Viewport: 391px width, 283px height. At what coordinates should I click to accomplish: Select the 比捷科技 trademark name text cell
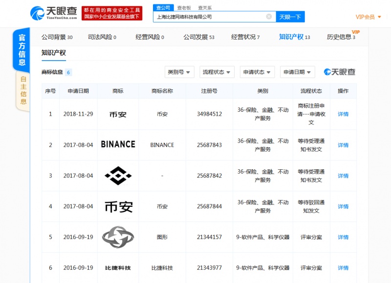tap(162, 268)
